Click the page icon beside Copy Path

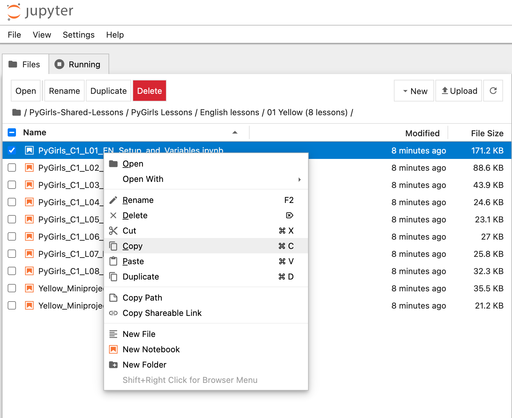pyautogui.click(x=113, y=298)
